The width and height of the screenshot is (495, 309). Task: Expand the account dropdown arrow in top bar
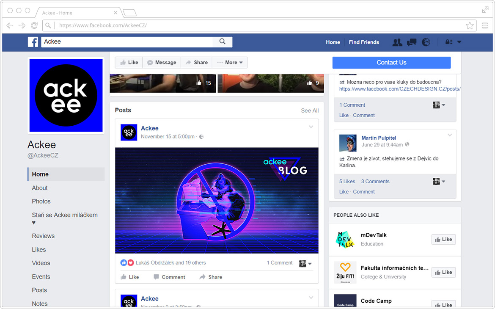coord(459,42)
